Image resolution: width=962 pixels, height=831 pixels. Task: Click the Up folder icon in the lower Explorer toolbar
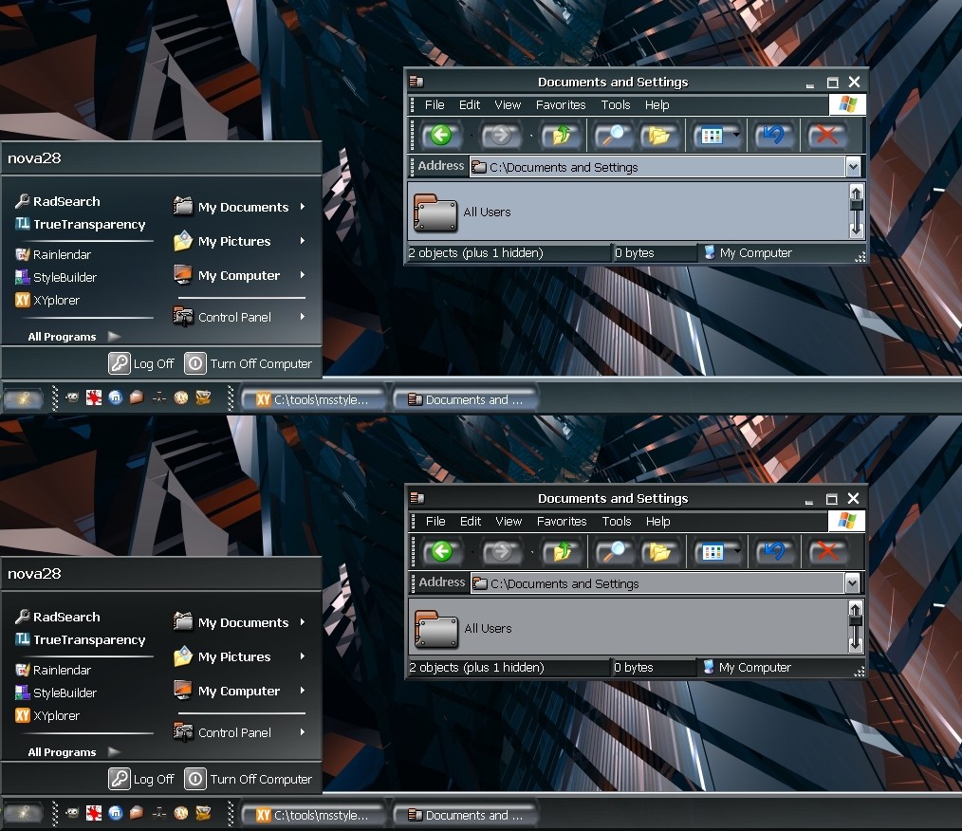coord(562,551)
